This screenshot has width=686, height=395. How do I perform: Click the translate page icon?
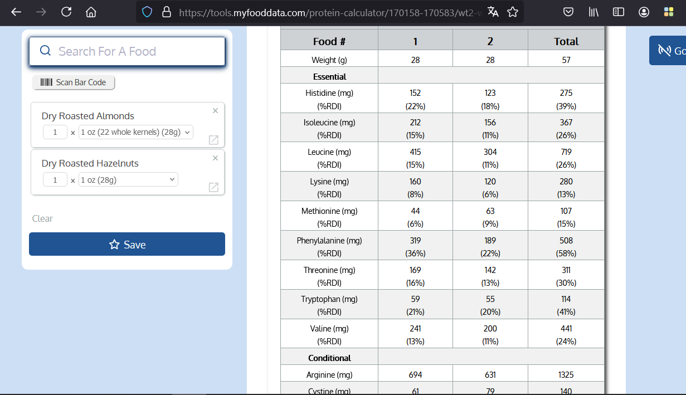(x=493, y=12)
